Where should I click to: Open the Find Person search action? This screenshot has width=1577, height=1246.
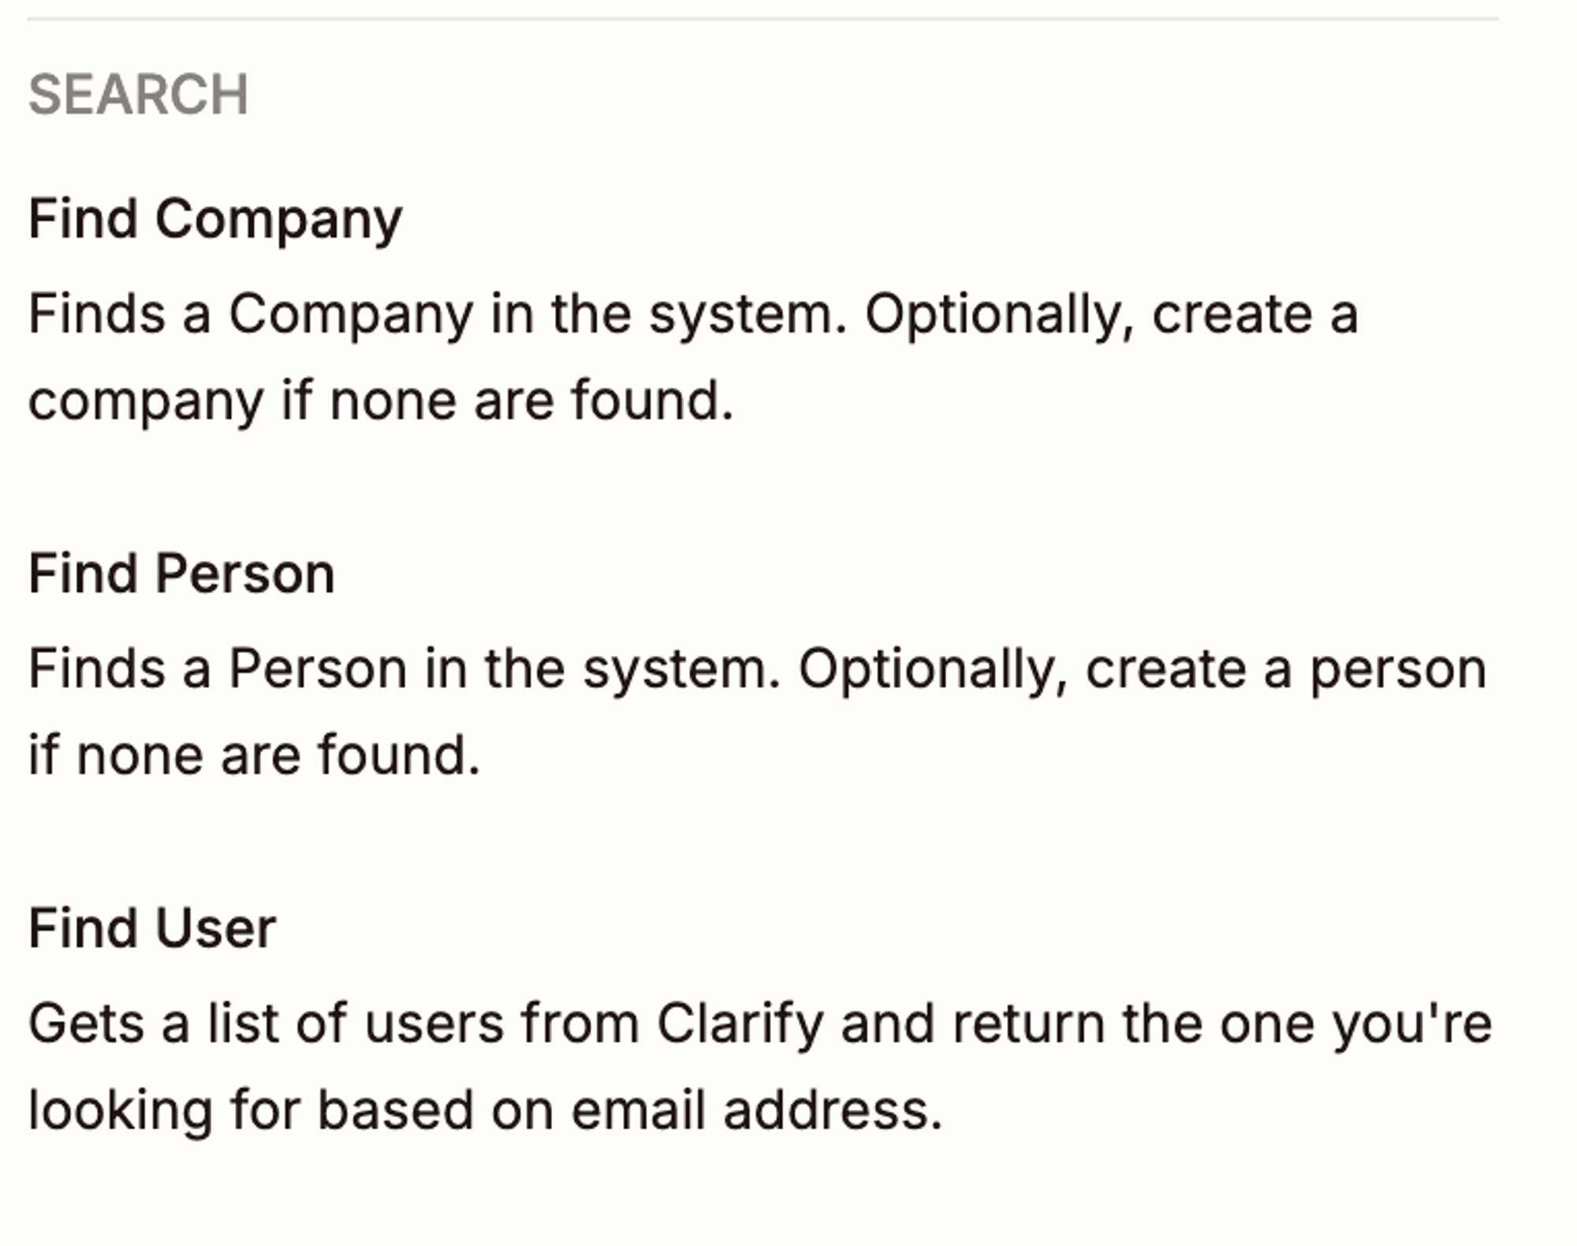click(182, 574)
